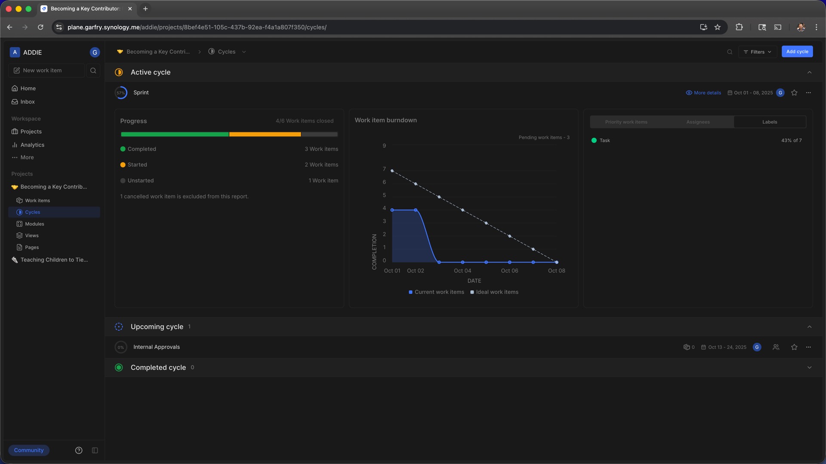This screenshot has width=826, height=464.
Task: Open the help question mark icon
Action: point(79,450)
